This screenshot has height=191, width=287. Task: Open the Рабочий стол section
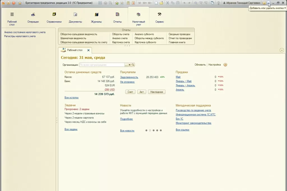click(x=12, y=19)
